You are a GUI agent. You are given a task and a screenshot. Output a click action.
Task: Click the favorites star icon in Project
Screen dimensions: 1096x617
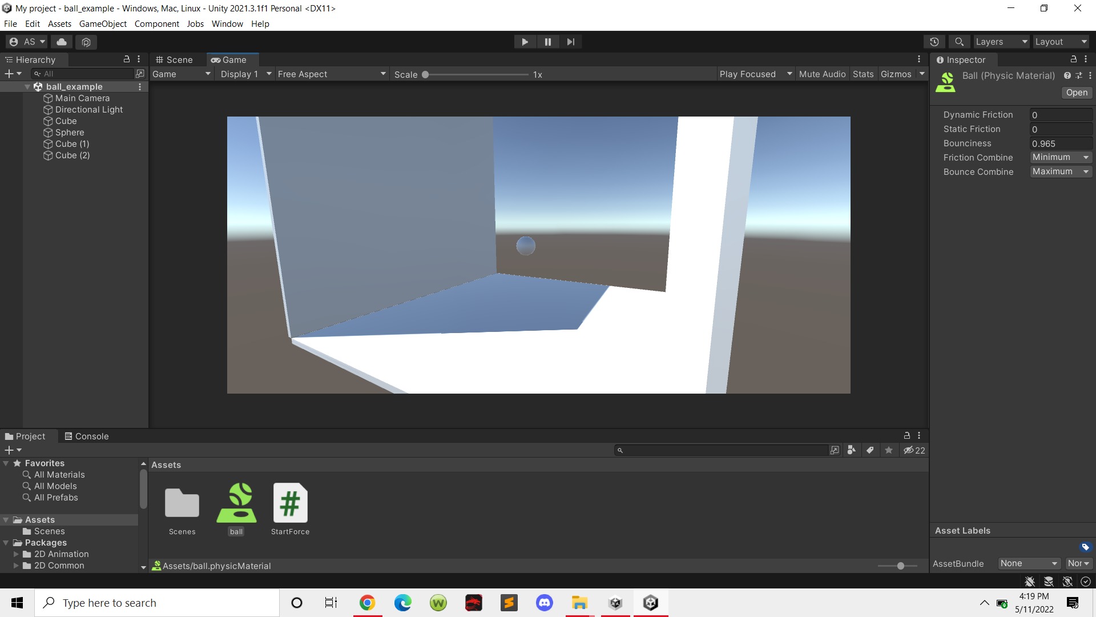point(889,450)
